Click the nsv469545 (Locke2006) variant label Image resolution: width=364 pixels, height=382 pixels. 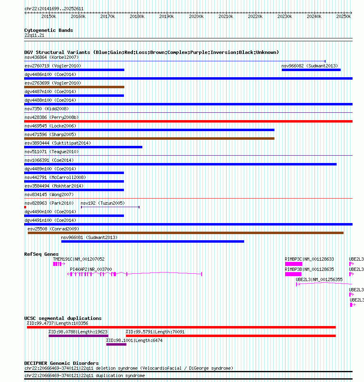50,126
